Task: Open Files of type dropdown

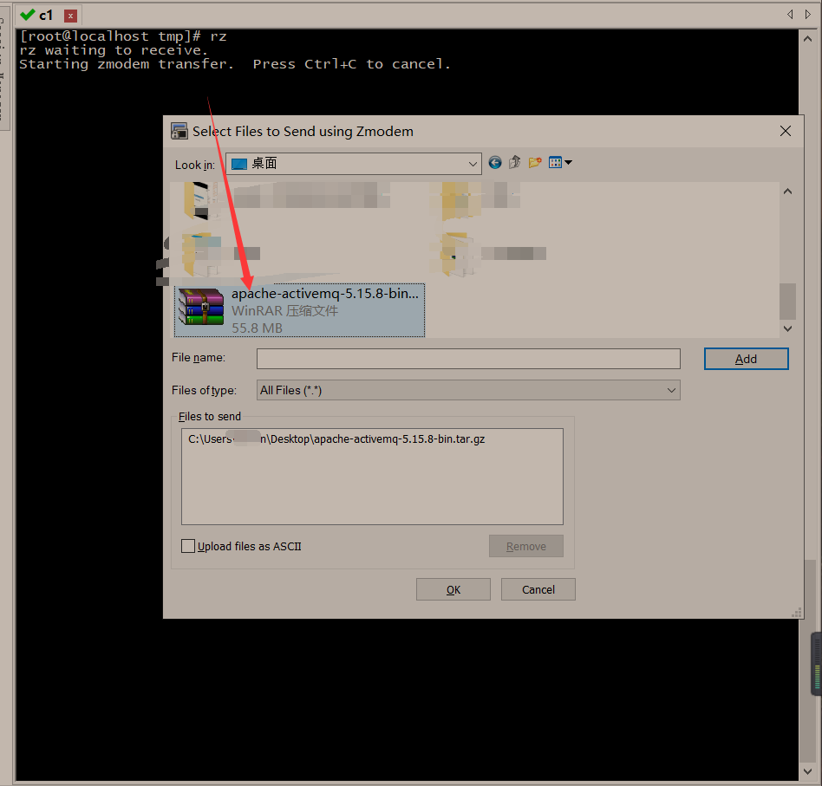Action: tap(671, 390)
